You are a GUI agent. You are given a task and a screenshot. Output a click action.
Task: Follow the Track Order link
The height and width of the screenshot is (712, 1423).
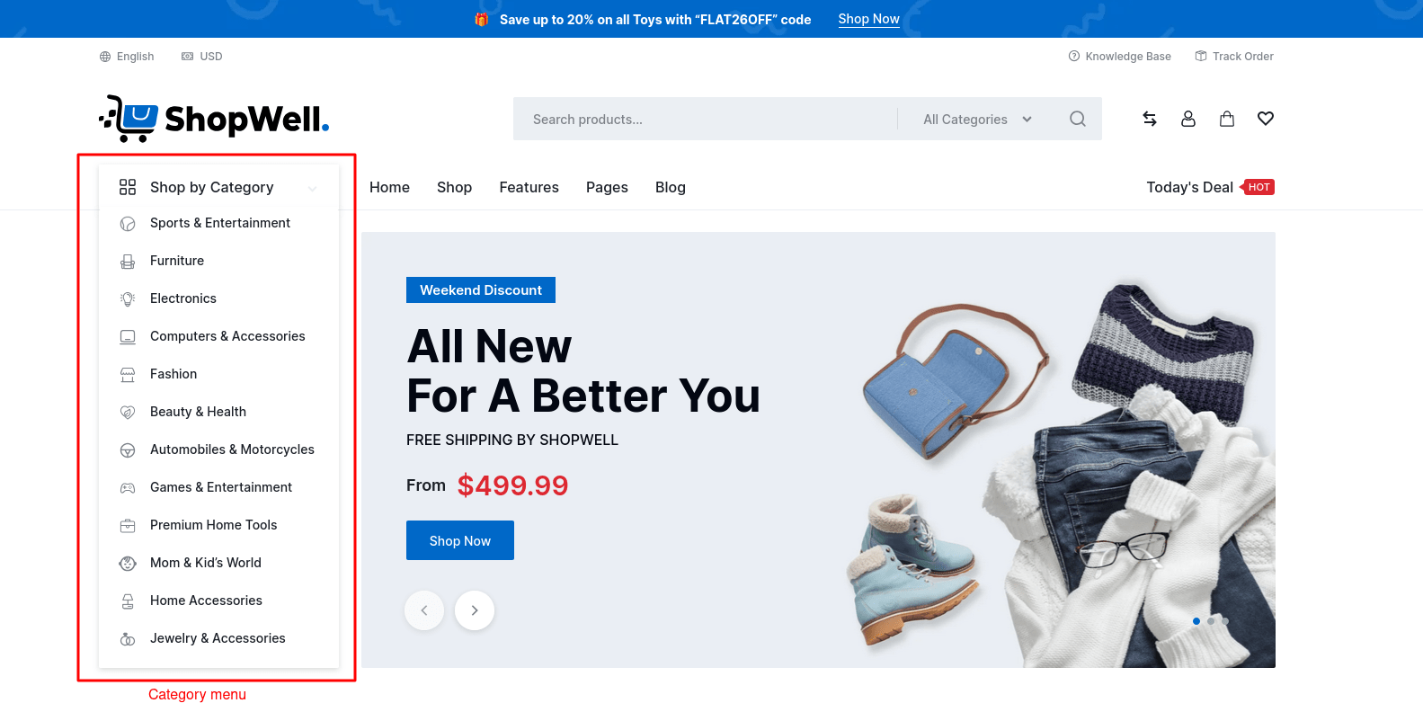(1234, 57)
